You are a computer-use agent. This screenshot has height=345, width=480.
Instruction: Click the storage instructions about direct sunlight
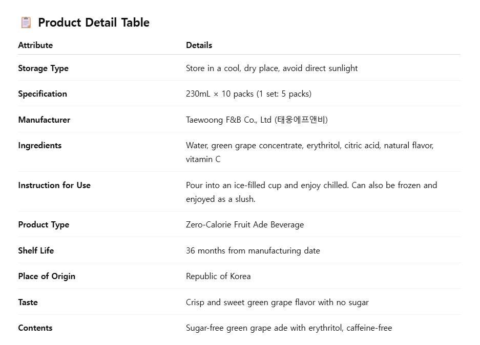pos(272,68)
